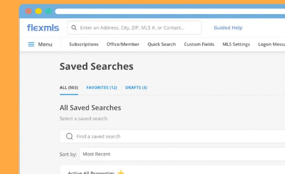The height and width of the screenshot is (174, 285).
Task: Open Quick Search from the navigation bar
Action: click(162, 44)
